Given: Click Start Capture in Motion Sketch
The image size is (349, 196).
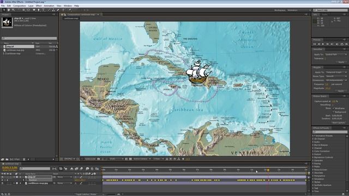Looking at the screenshot, I should tap(338, 122).
